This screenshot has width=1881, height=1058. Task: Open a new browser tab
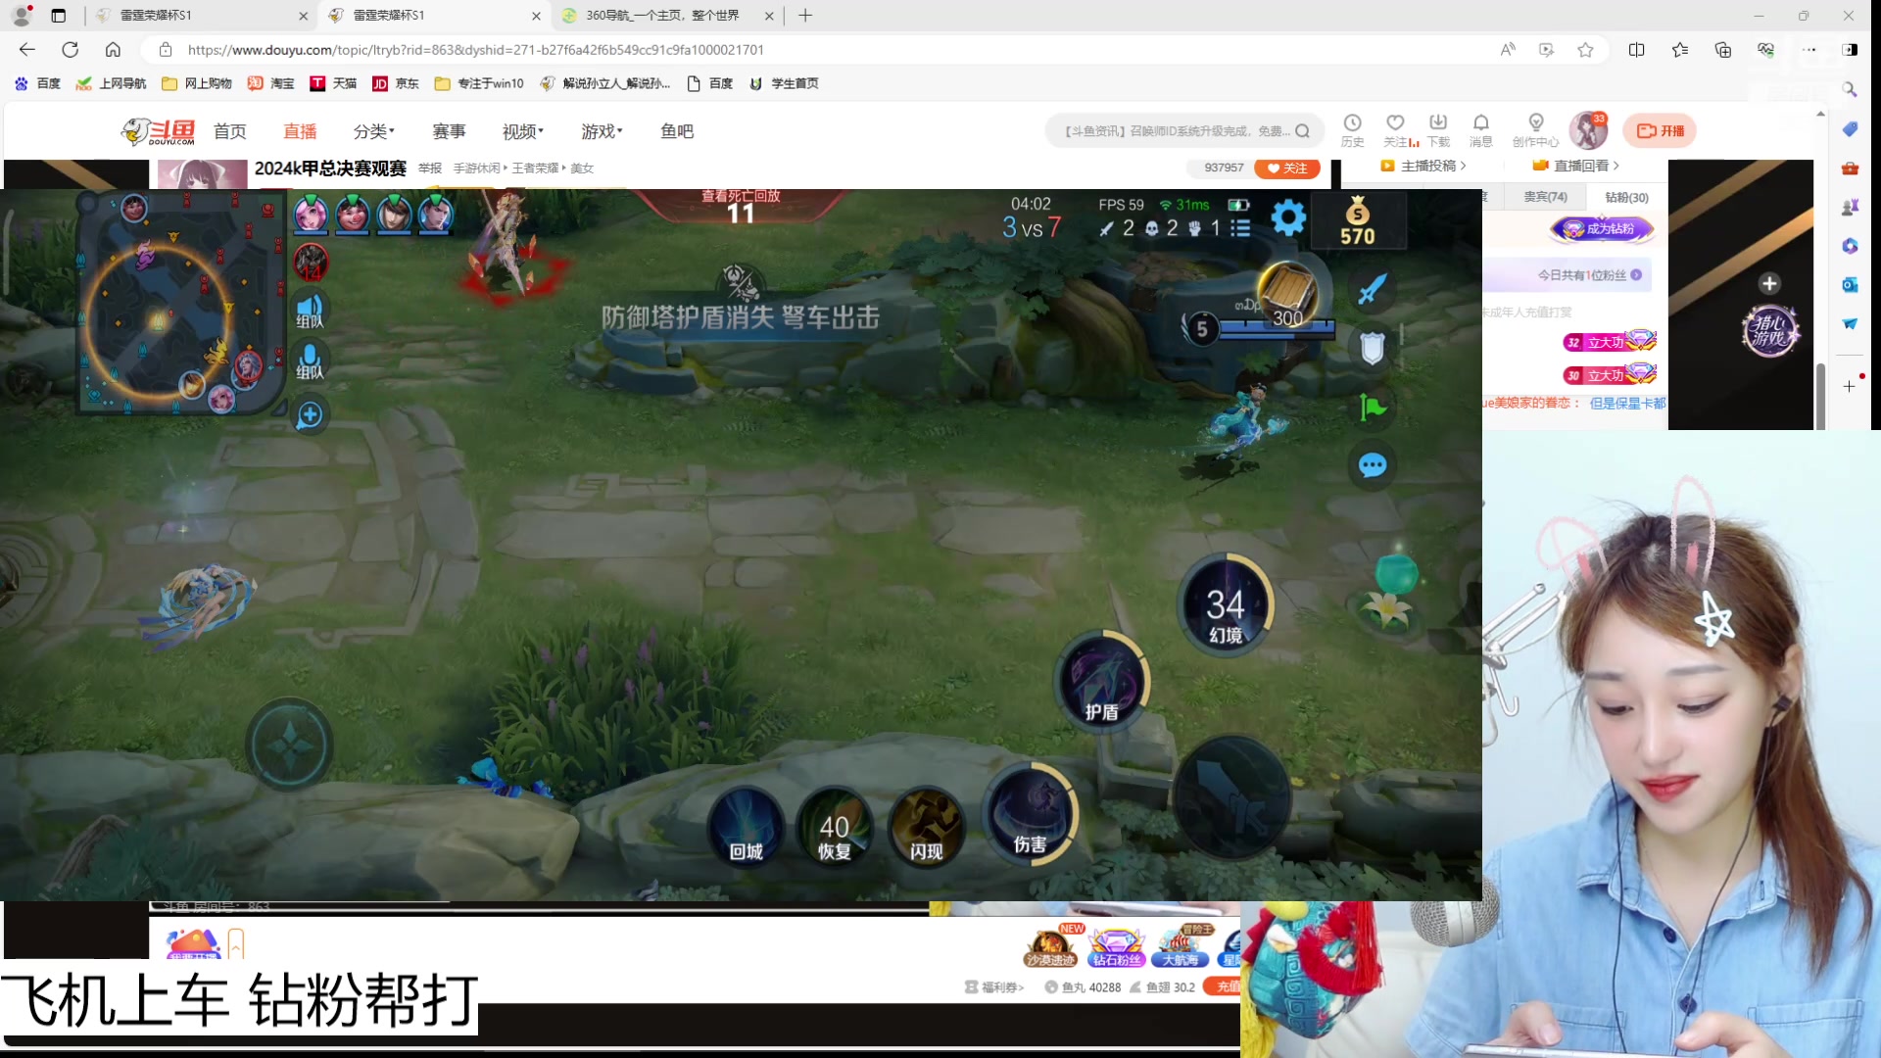coord(805,16)
